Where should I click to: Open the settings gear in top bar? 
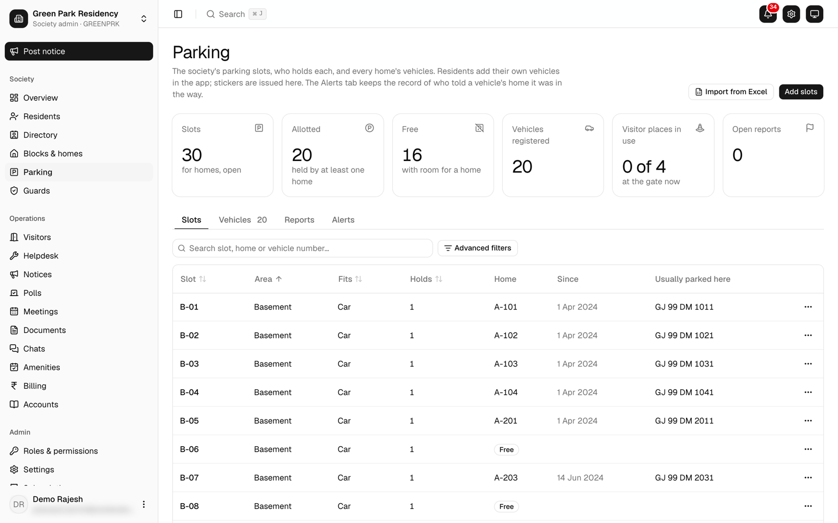(791, 14)
